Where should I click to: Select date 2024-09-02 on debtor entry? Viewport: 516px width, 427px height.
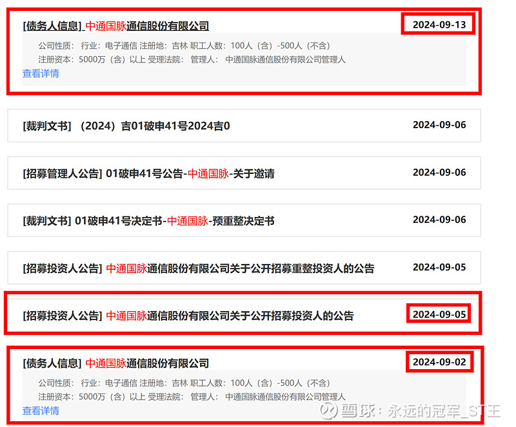(439, 362)
